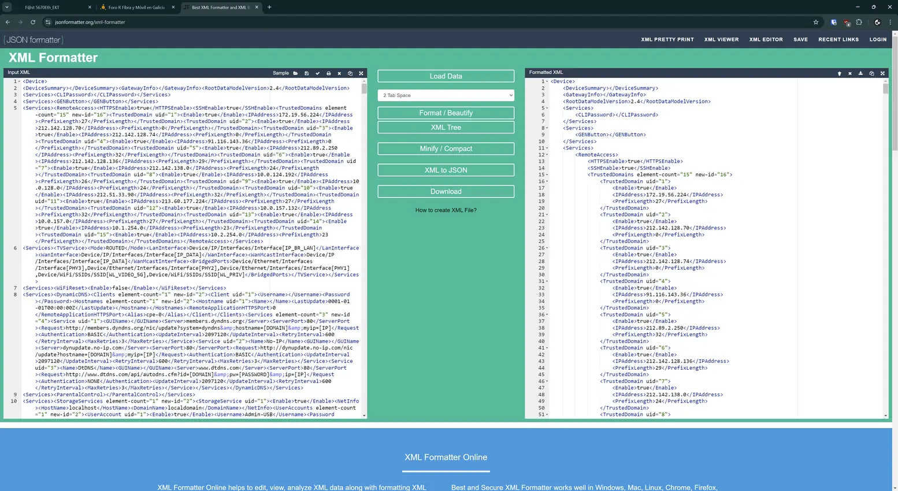Copy Formatted XML to clipboard
The image size is (898, 491).
click(x=871, y=73)
